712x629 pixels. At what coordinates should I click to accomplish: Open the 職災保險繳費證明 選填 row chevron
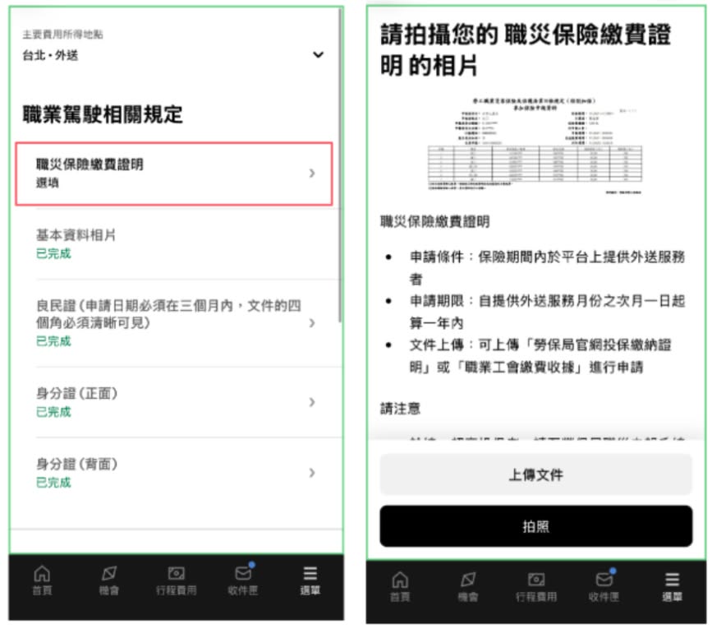[x=312, y=173]
